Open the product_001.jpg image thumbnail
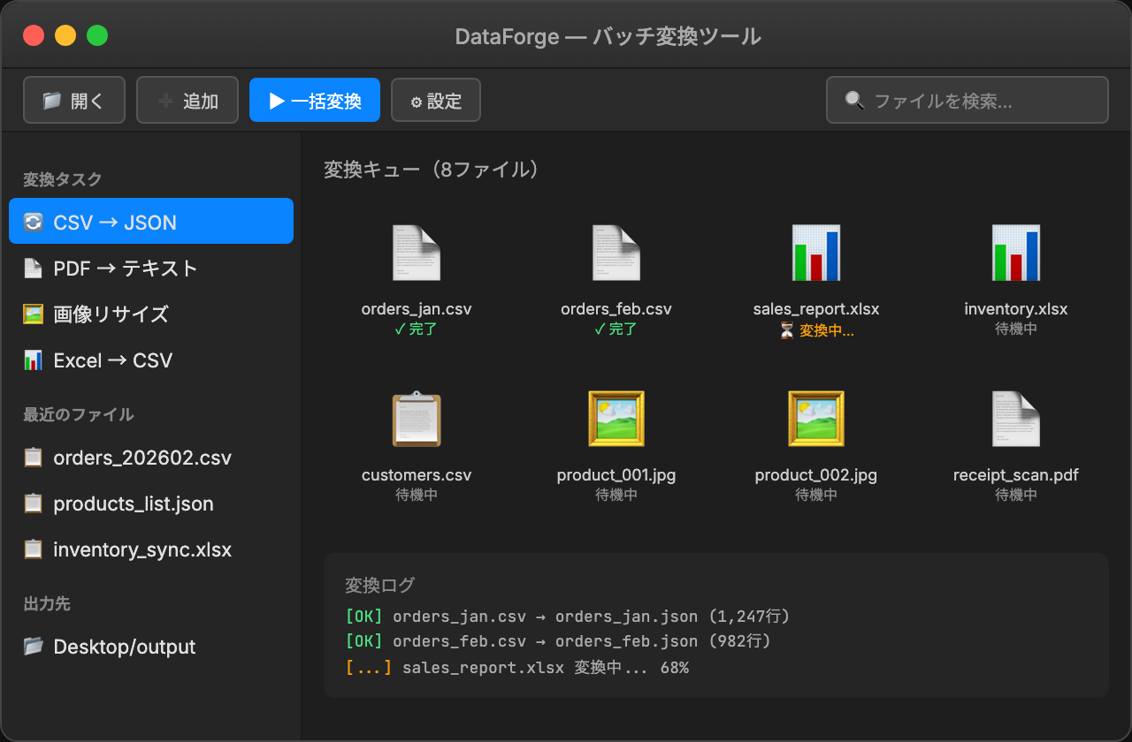The height and width of the screenshot is (742, 1132). point(616,418)
